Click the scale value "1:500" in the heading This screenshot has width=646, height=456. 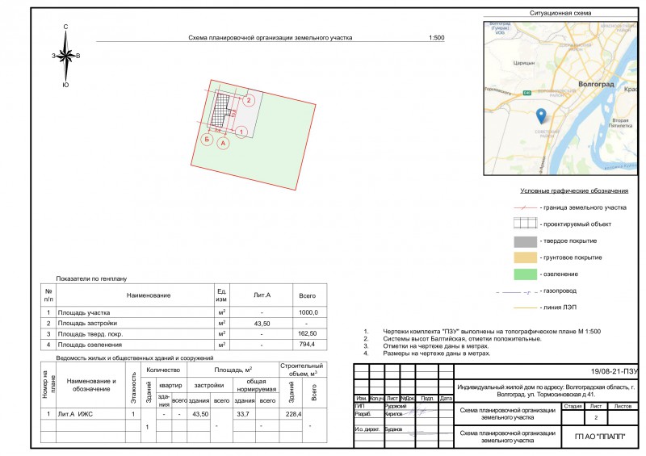click(436, 37)
